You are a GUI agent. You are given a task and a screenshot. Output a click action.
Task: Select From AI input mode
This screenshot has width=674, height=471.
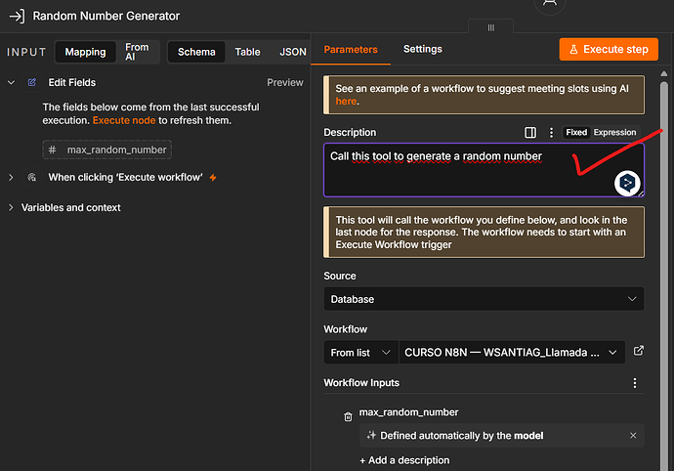[x=137, y=52]
